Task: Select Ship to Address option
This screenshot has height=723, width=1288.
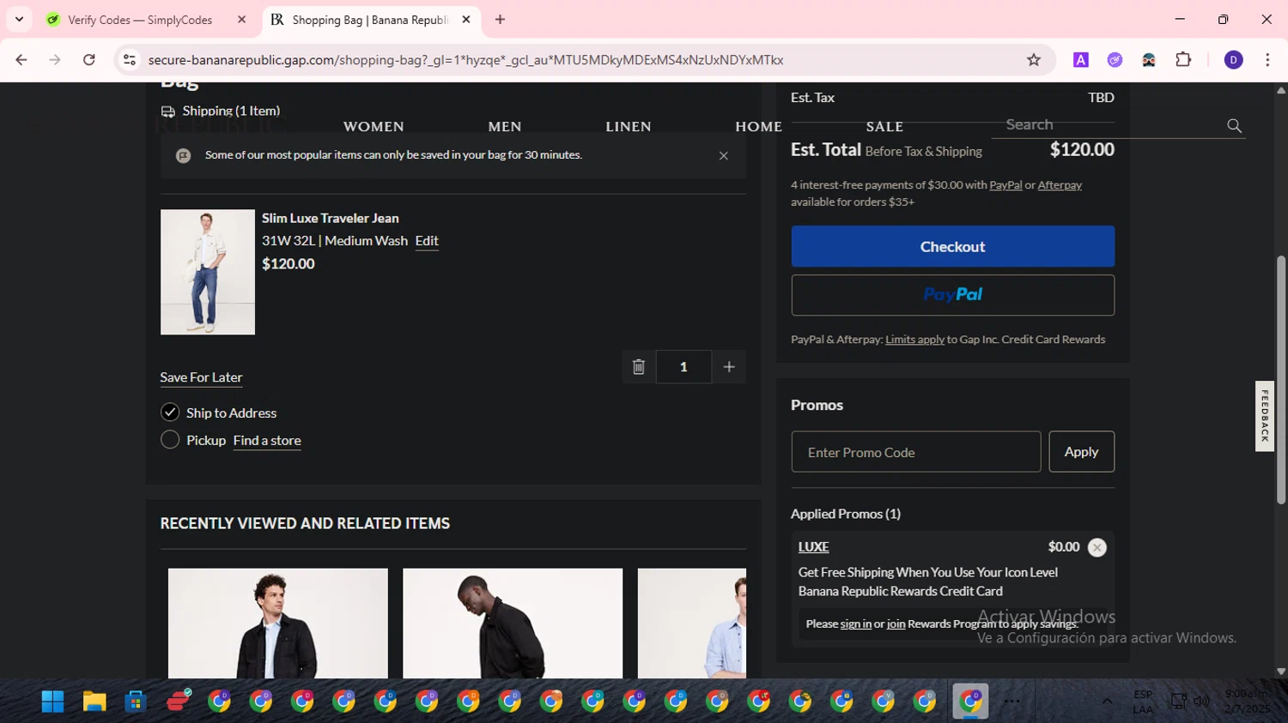Action: coord(170,413)
